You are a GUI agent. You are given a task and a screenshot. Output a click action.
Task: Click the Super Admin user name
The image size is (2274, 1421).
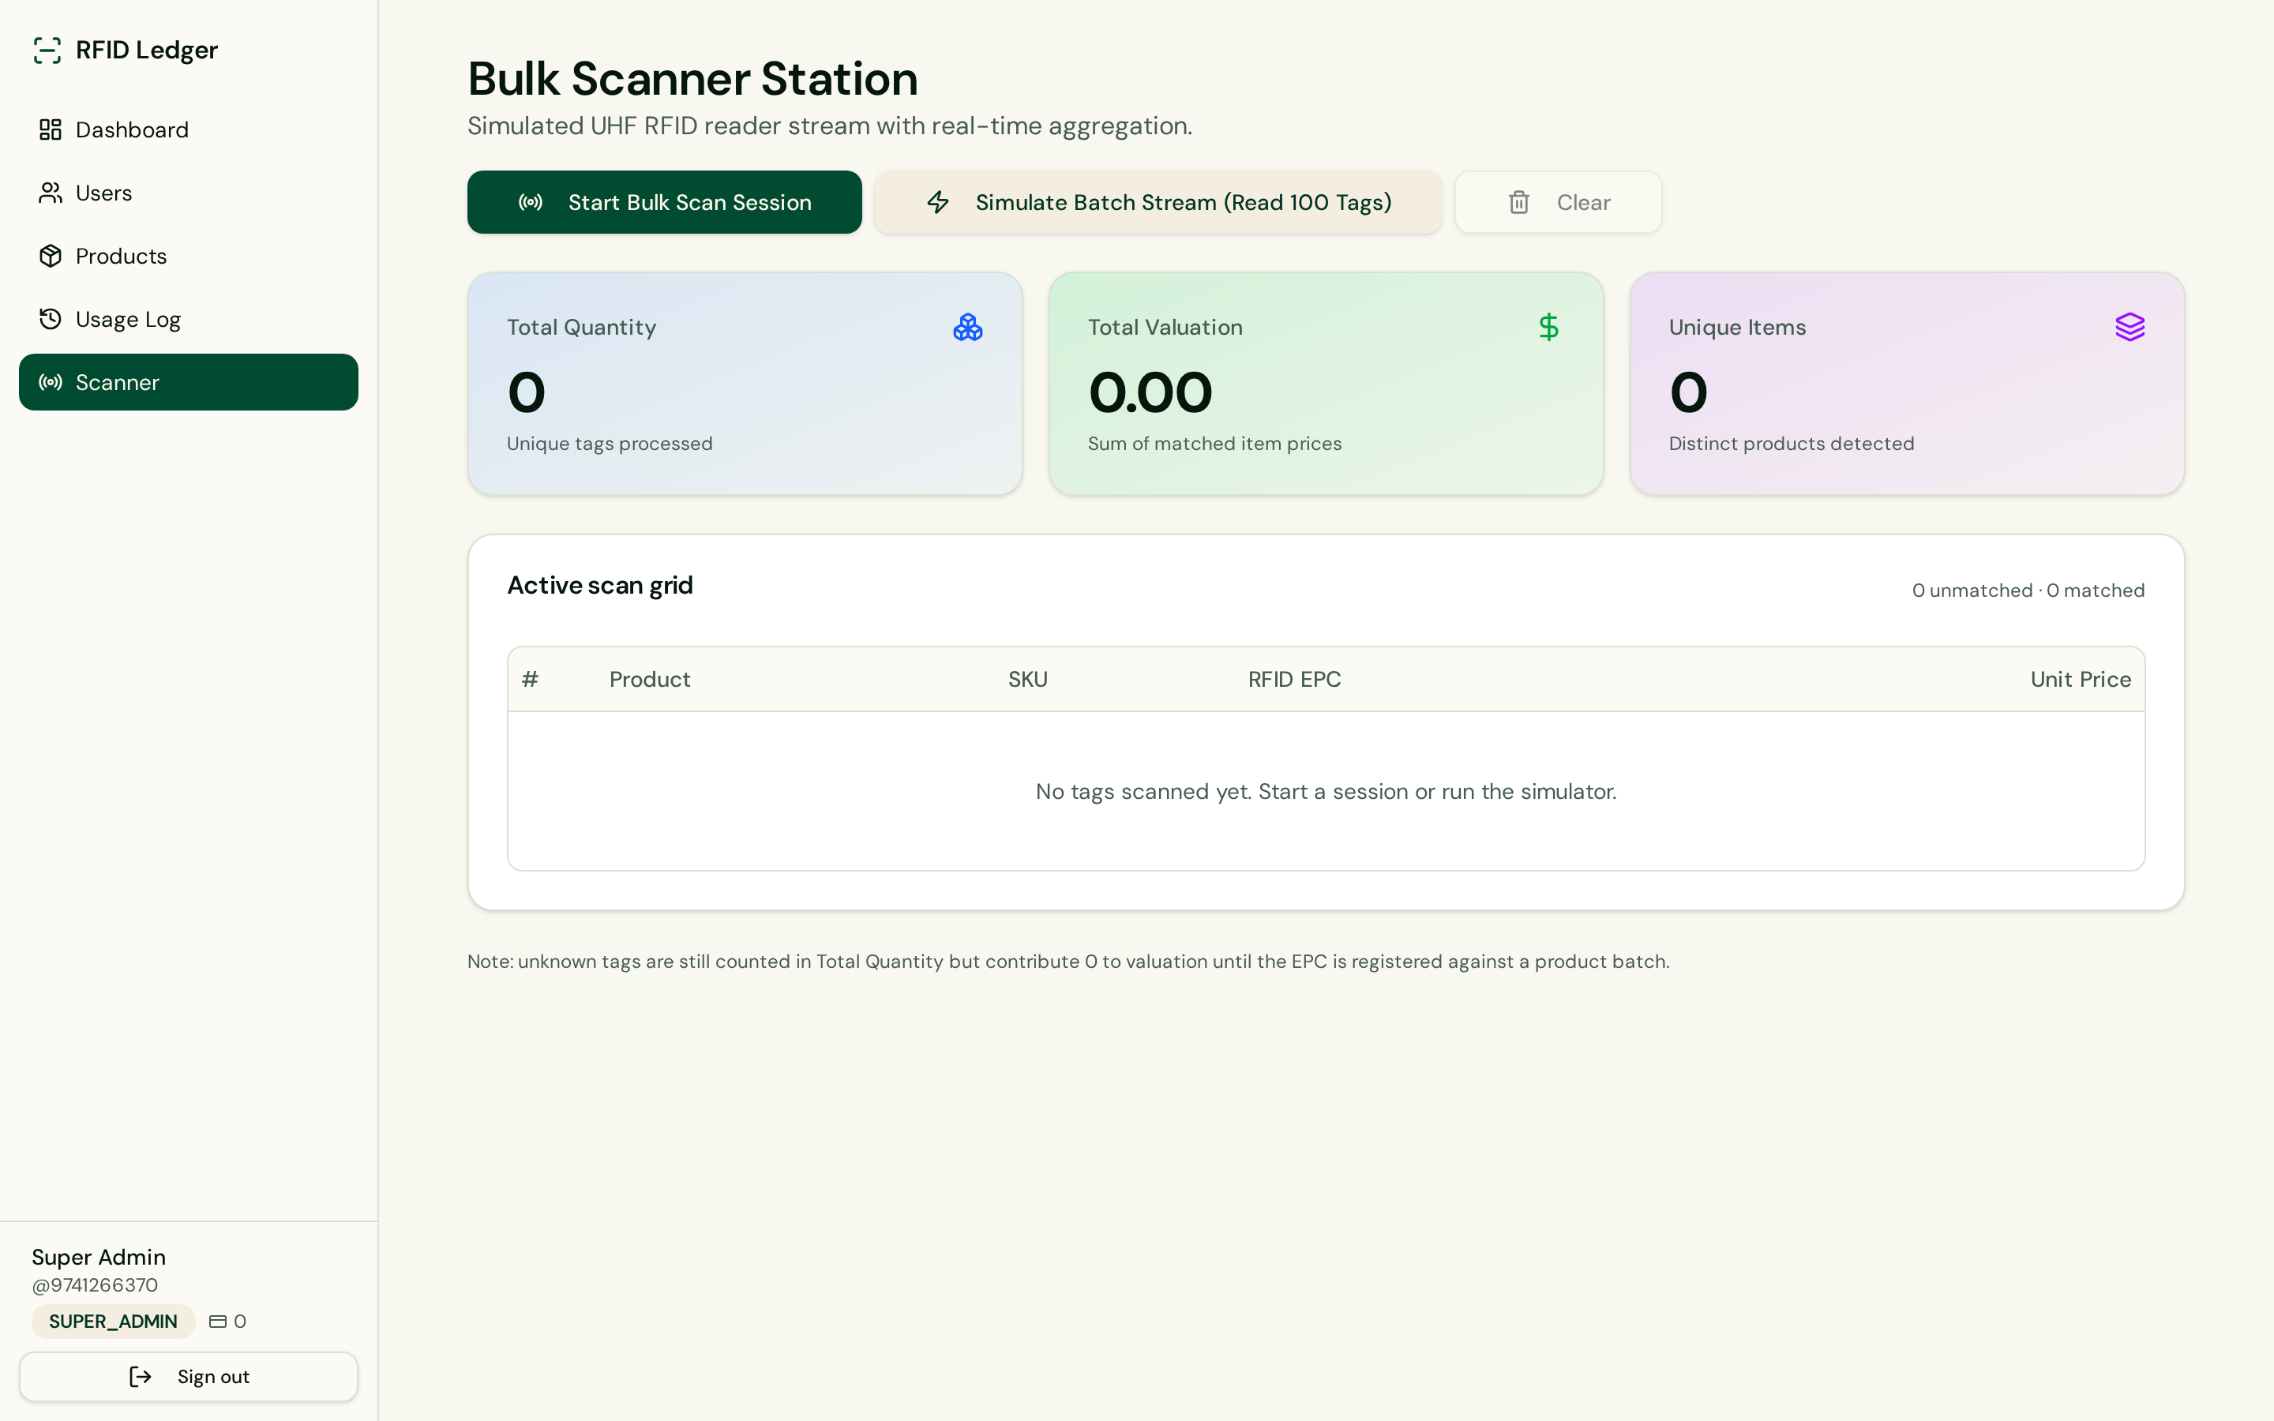99,1258
